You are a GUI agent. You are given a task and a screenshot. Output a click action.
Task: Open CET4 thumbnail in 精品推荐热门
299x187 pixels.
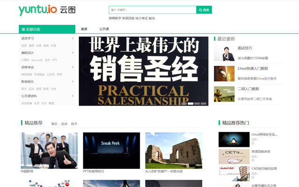pyautogui.click(x=234, y=157)
